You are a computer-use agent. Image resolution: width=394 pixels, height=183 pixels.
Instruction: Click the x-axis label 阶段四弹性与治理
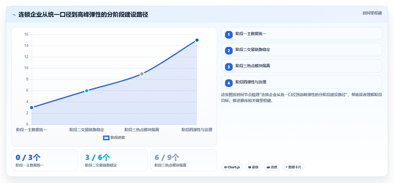[x=197, y=130]
